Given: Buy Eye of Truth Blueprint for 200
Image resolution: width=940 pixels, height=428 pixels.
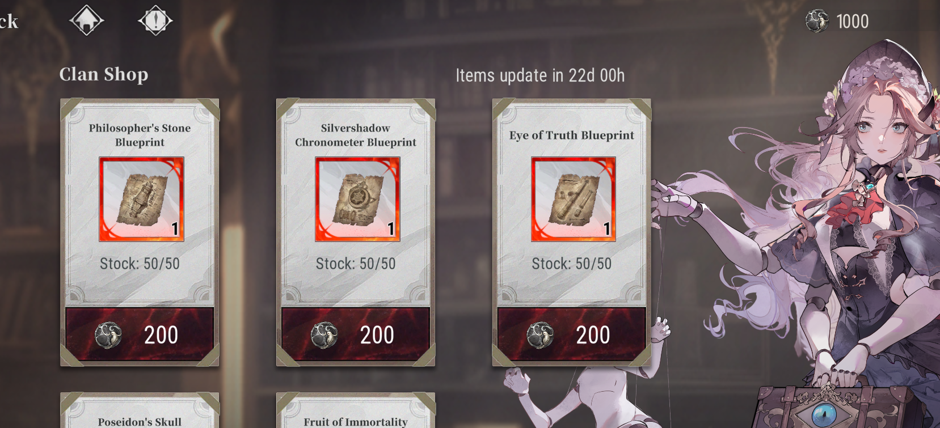Looking at the screenshot, I should point(572,334).
